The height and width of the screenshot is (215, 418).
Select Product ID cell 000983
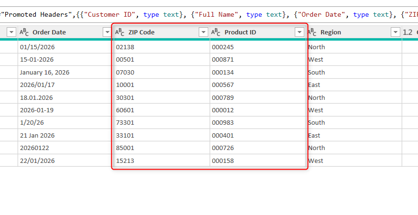(258, 123)
